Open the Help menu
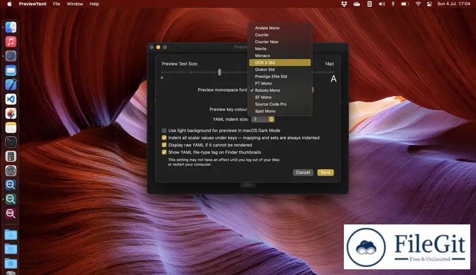Viewport: 476px width, 275px height. [x=94, y=4]
